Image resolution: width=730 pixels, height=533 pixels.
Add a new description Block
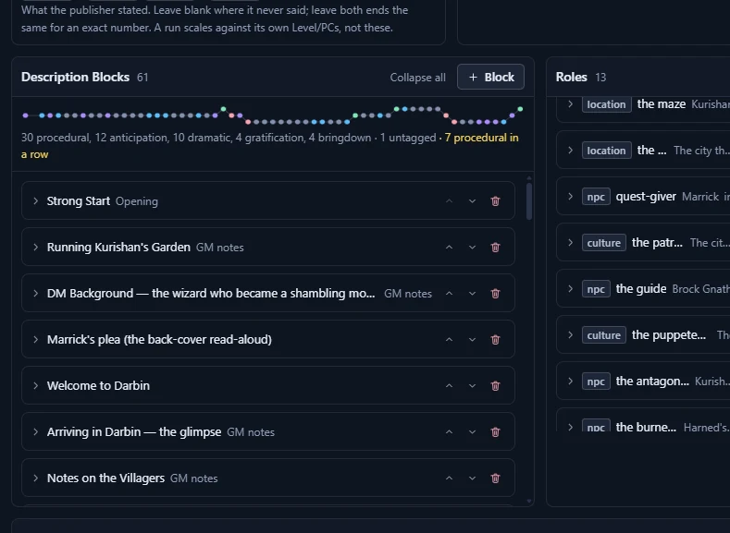(x=490, y=77)
